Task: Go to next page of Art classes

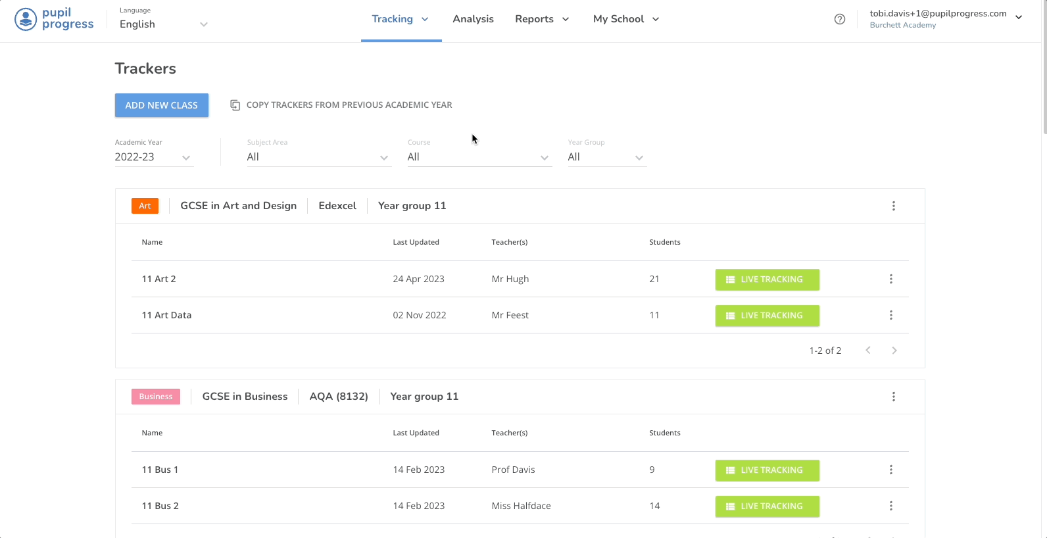Action: [894, 351]
